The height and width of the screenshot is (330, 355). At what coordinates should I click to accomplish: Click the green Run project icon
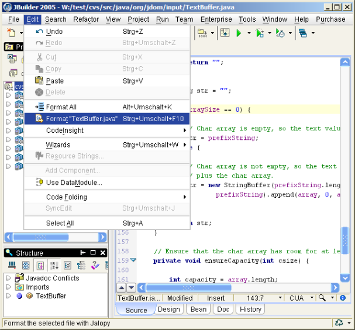239,33
